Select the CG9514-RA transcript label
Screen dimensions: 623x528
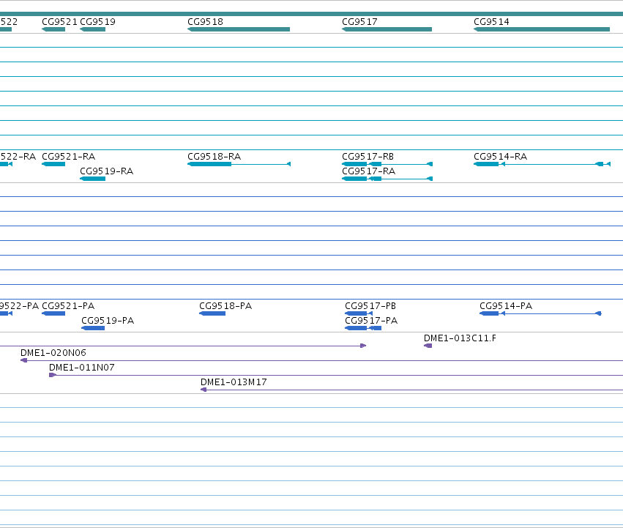pyautogui.click(x=500, y=157)
